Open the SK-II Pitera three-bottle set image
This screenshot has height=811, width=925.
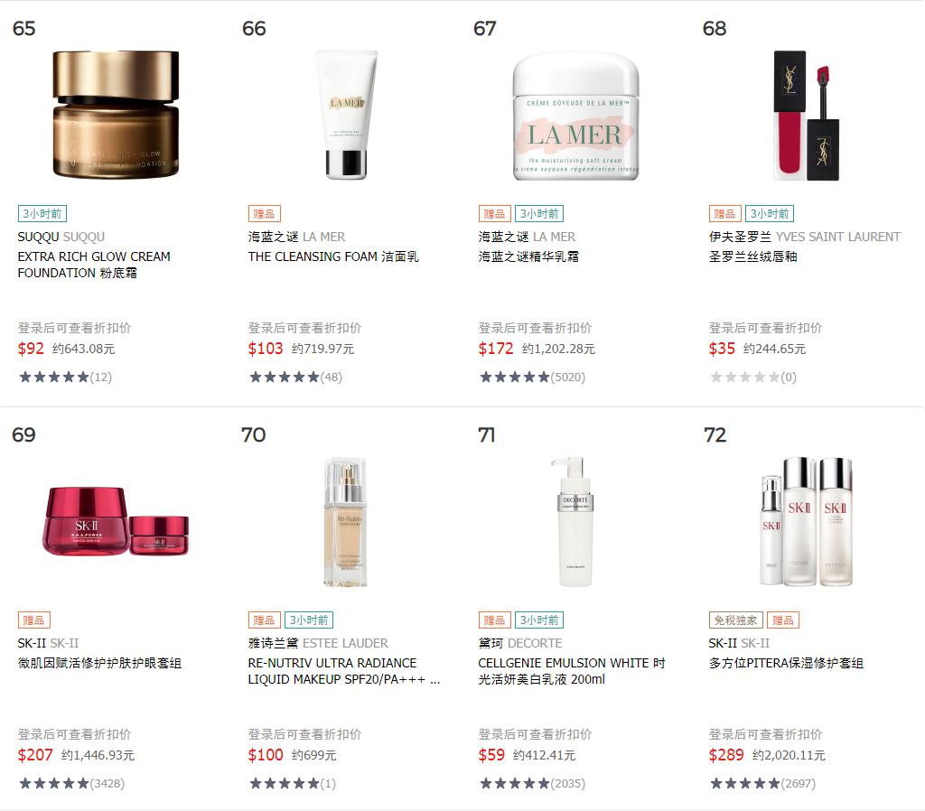pos(806,521)
